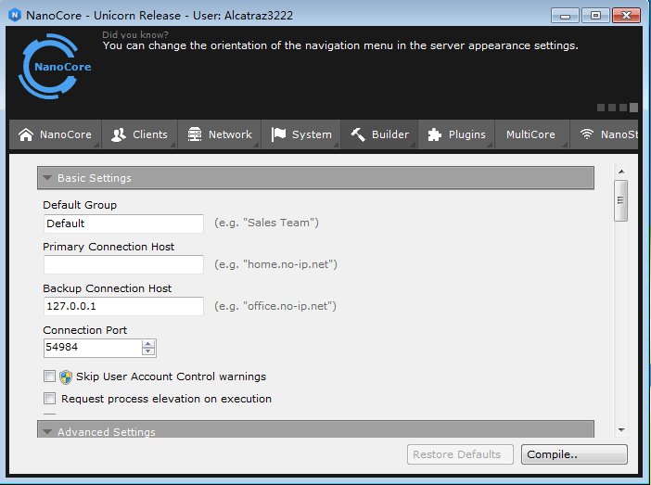Click the Primary Connection Host field

123,265
